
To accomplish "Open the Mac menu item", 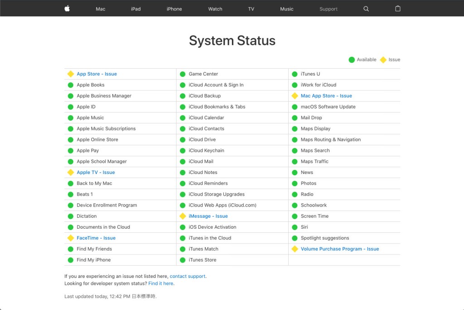I will click(100, 9).
